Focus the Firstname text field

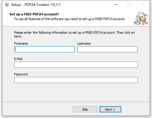click(x=44, y=49)
